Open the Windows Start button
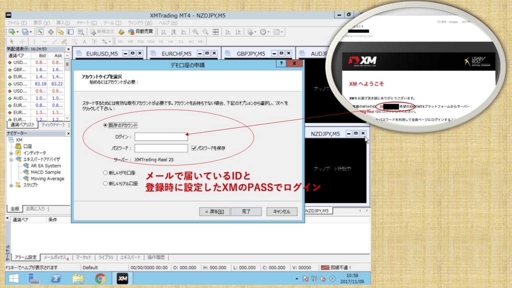The width and height of the screenshot is (512, 288). click(13, 278)
